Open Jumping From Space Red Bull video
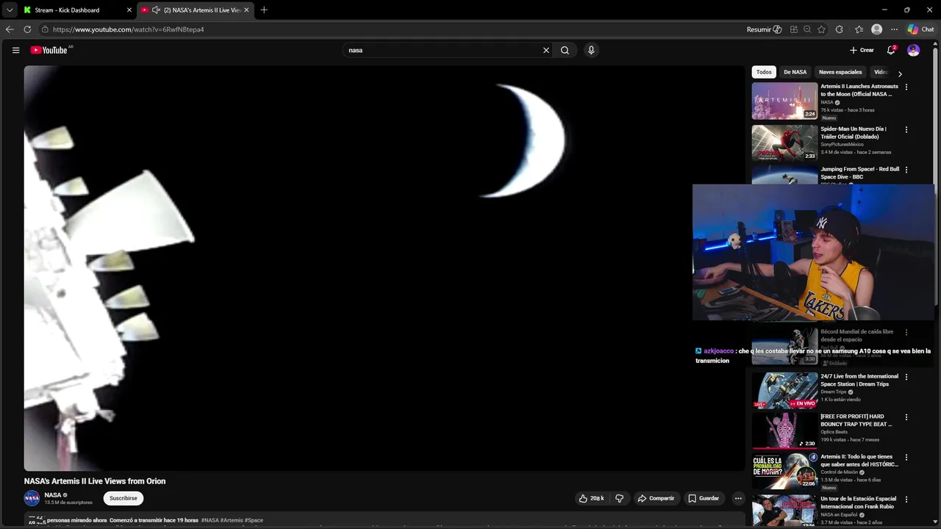This screenshot has width=941, height=529. 784,175
